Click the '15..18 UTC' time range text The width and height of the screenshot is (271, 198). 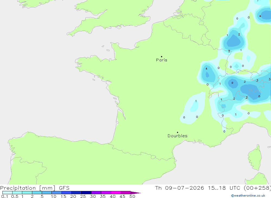[224, 188]
